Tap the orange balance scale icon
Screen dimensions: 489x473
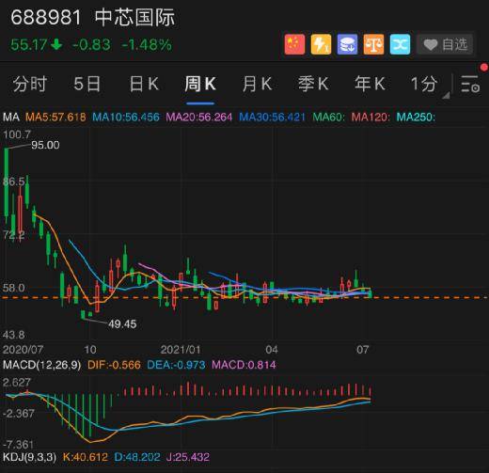(373, 44)
